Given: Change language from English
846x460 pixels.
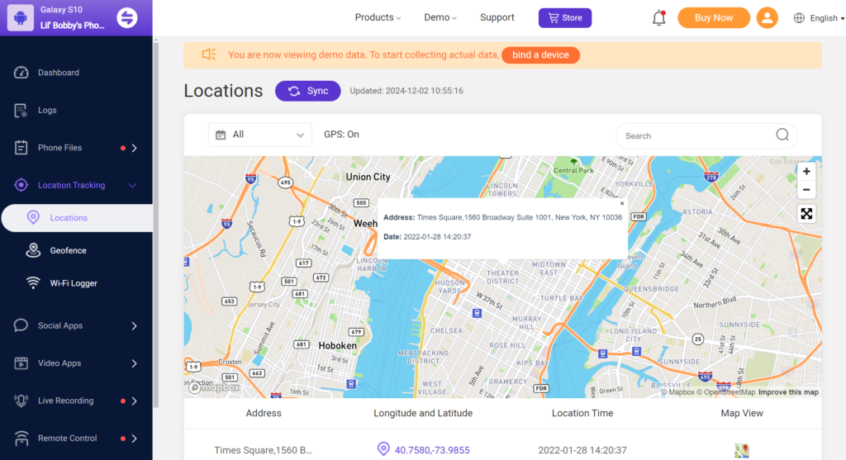Looking at the screenshot, I should (x=819, y=18).
